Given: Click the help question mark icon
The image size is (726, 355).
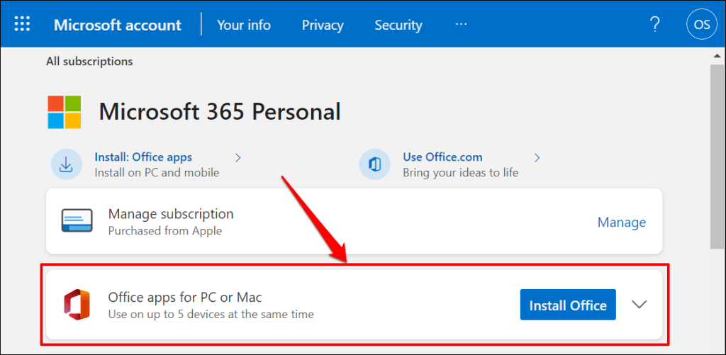Looking at the screenshot, I should [x=655, y=25].
